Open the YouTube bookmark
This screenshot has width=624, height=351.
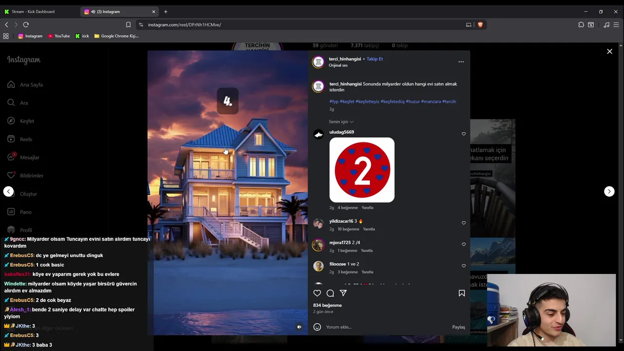(59, 36)
